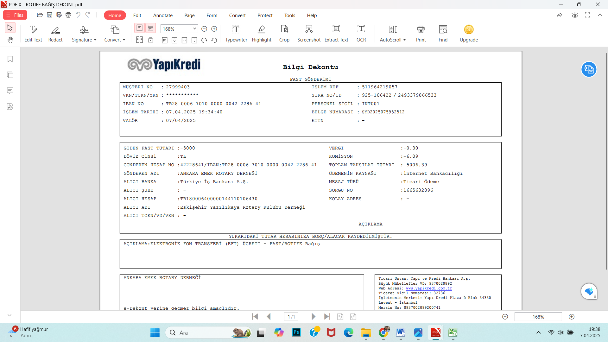608x342 pixels.
Task: Zoom out using toolbar minus icon
Action: pos(204,29)
